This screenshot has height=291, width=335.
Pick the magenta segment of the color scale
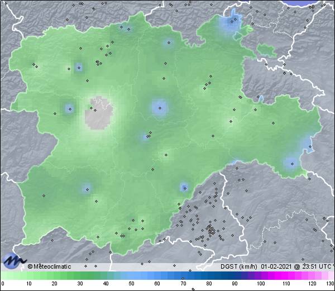coord(284,275)
